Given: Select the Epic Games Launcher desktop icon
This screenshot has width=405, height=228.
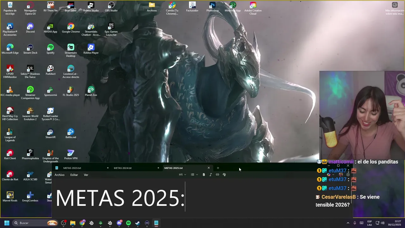Looking at the screenshot, I should 111,29.
